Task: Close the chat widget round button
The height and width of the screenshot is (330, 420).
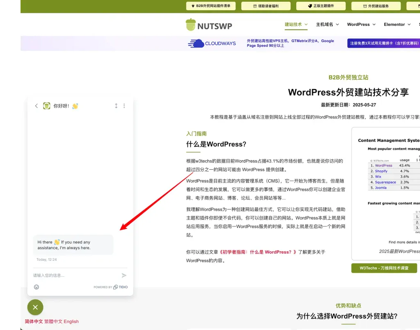Action: 35,307
